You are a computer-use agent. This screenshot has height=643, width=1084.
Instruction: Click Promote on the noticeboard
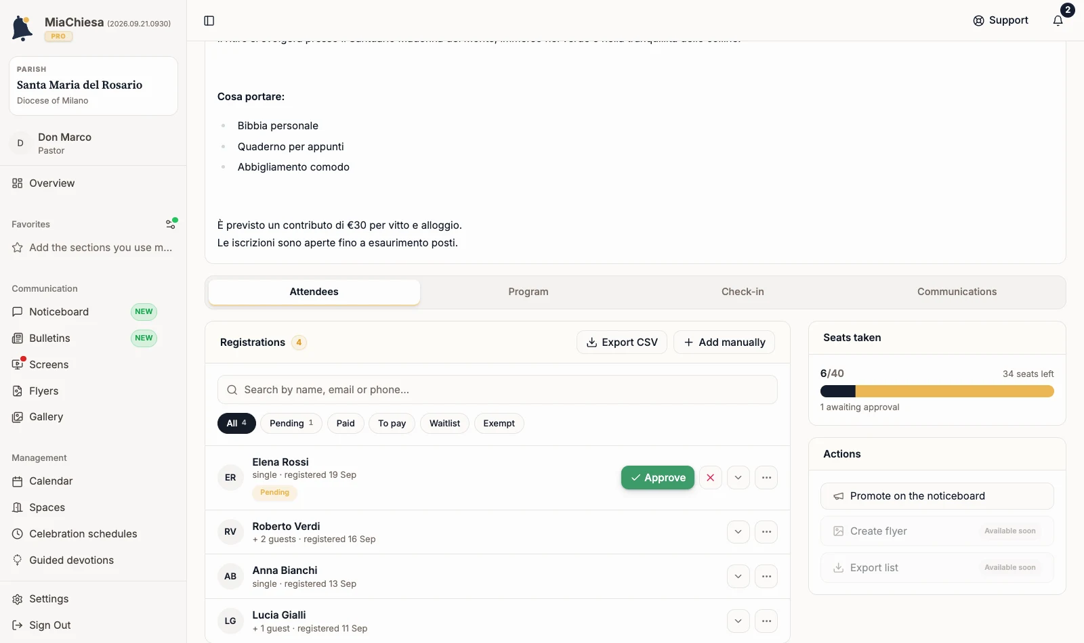(x=937, y=496)
